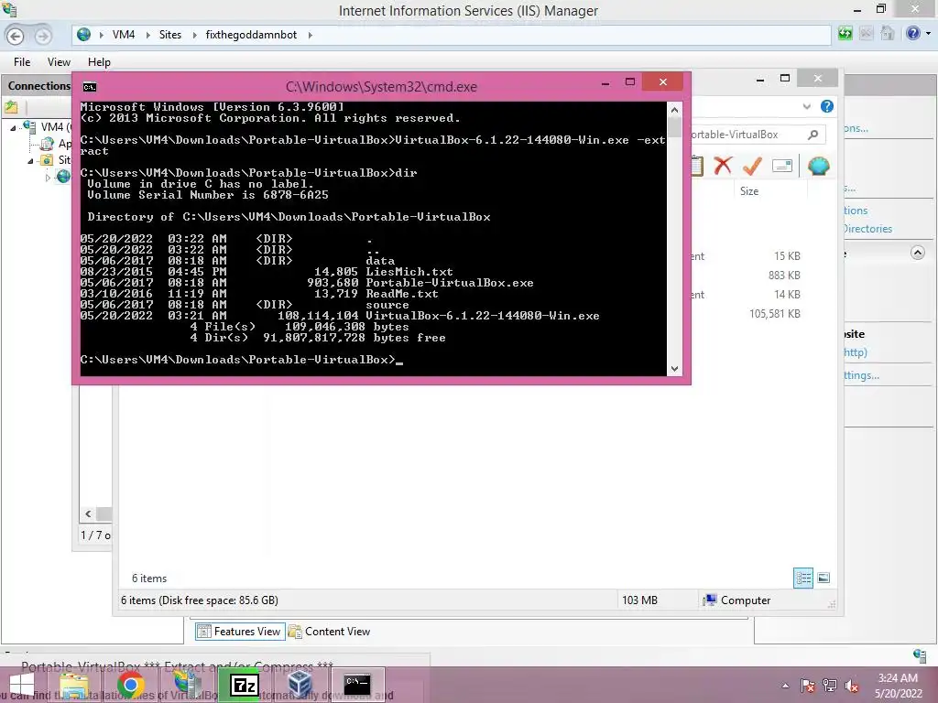The height and width of the screenshot is (703, 938).
Task: Collapse the Sites tree node
Action: click(x=30, y=161)
